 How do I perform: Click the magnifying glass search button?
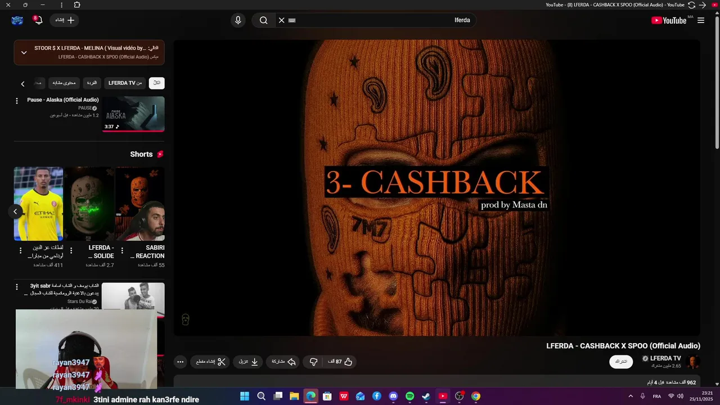(x=263, y=20)
